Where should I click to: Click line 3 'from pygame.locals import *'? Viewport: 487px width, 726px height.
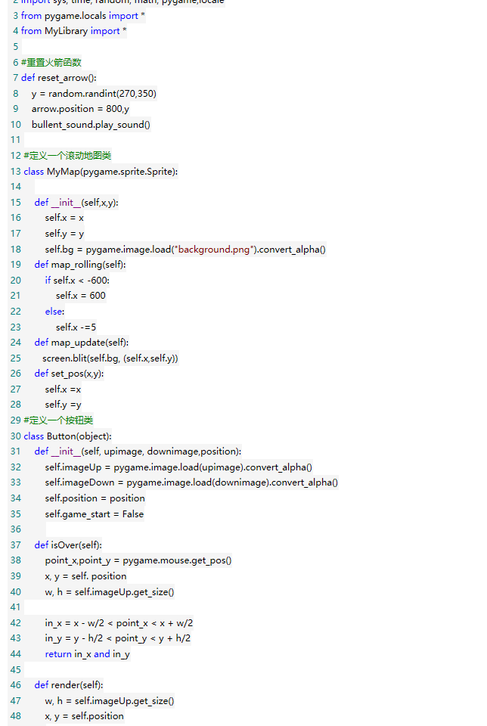pos(83,16)
